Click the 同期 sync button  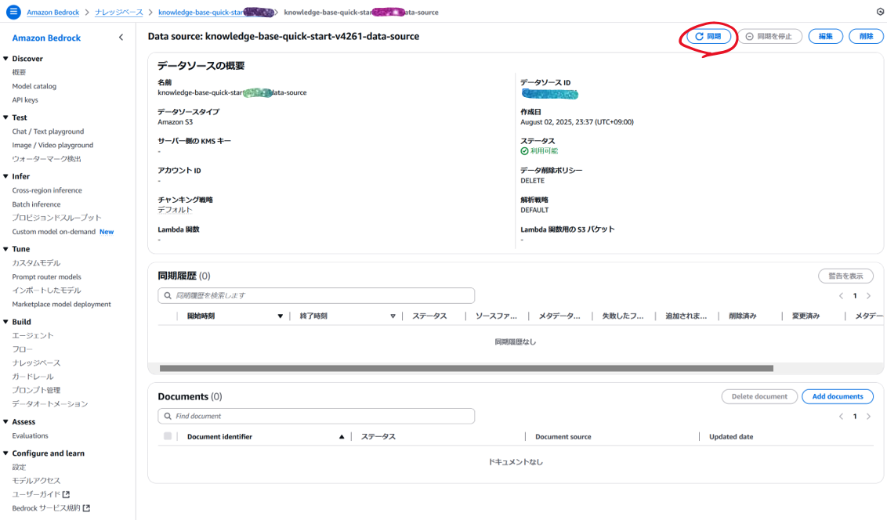point(708,36)
